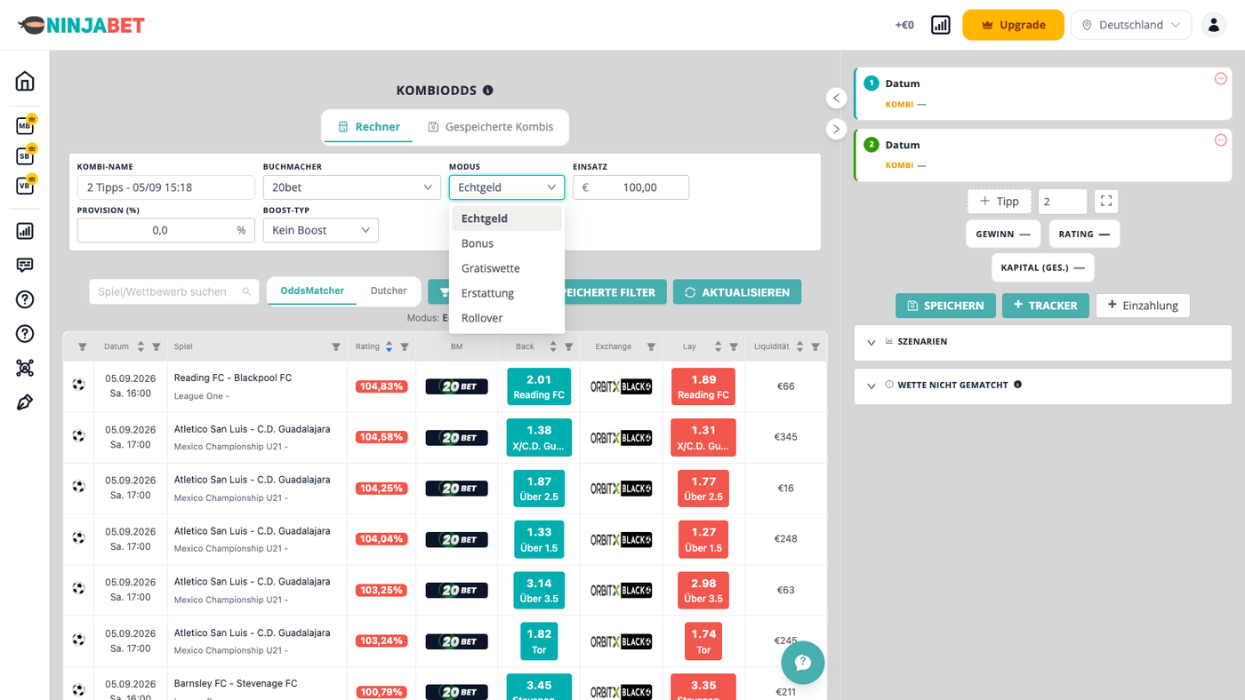Open the user profile avatar
The height and width of the screenshot is (700, 1245).
tap(1214, 25)
